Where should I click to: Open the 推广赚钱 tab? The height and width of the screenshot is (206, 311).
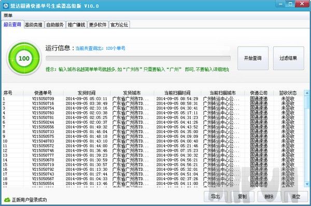(76, 25)
